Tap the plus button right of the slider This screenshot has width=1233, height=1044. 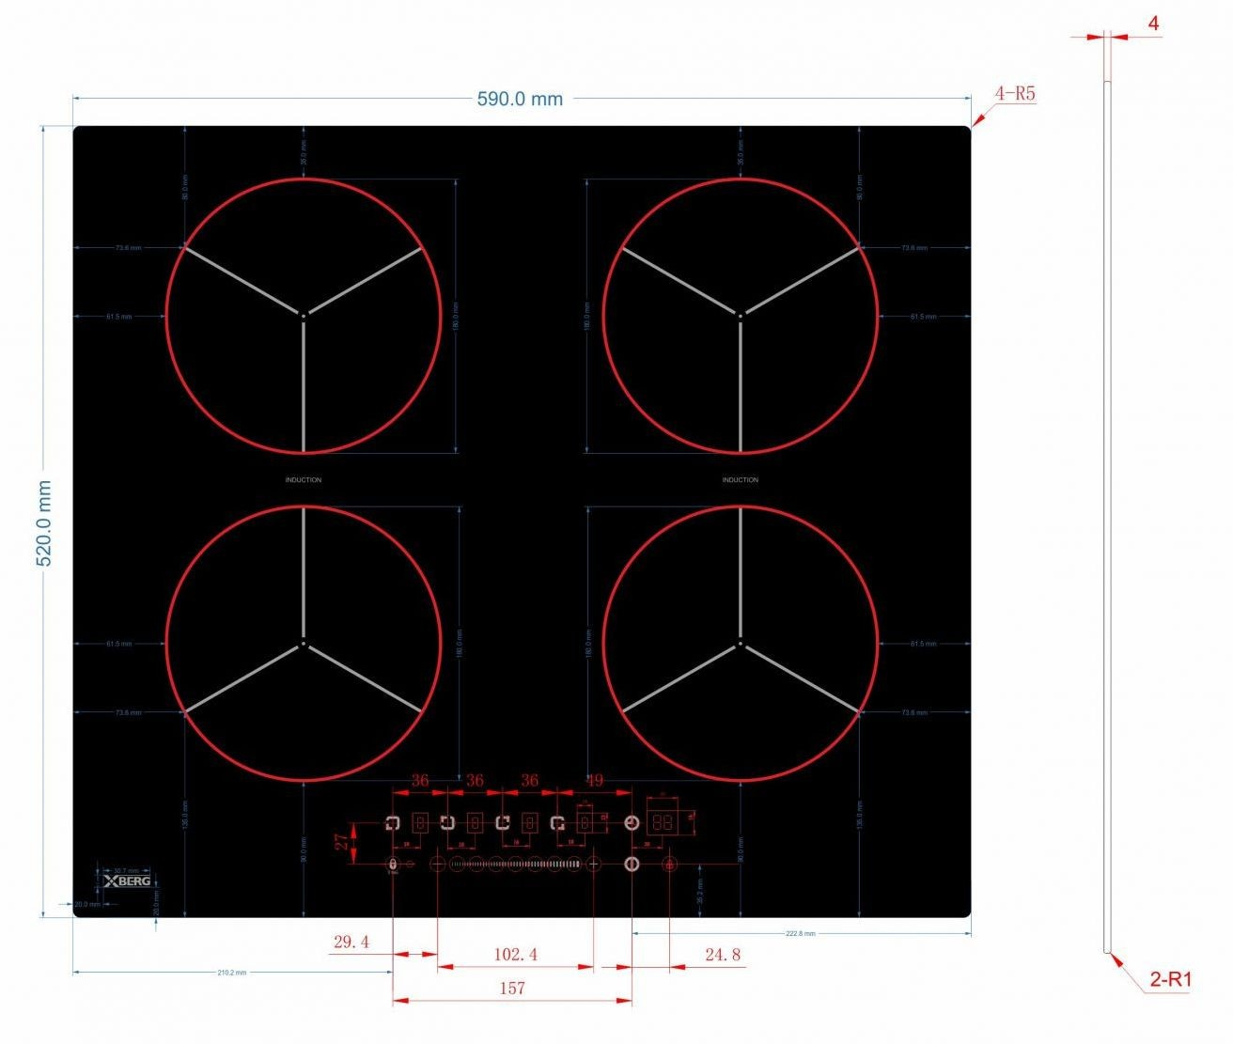(x=594, y=864)
